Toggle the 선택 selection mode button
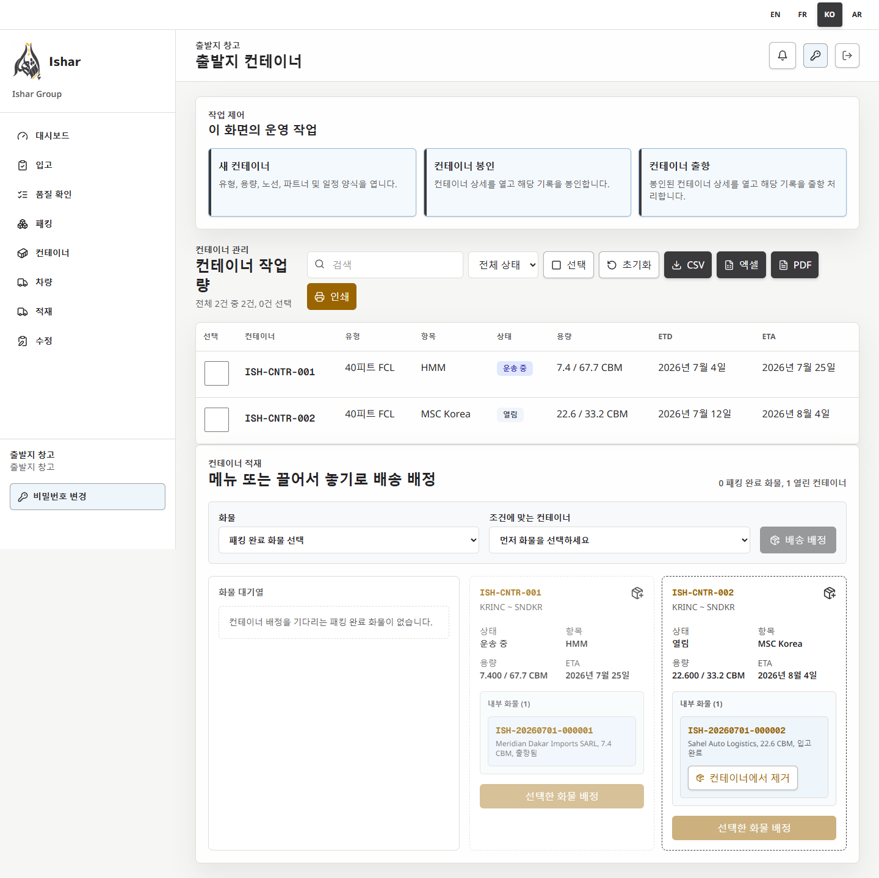The image size is (879, 878). point(568,265)
